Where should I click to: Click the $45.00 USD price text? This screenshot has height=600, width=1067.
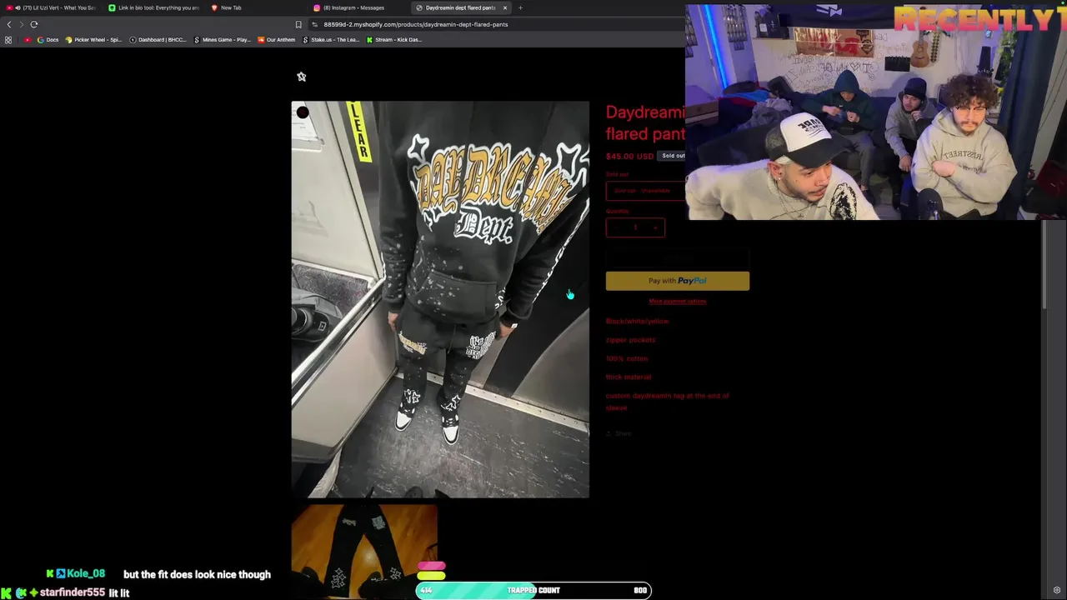pos(629,157)
